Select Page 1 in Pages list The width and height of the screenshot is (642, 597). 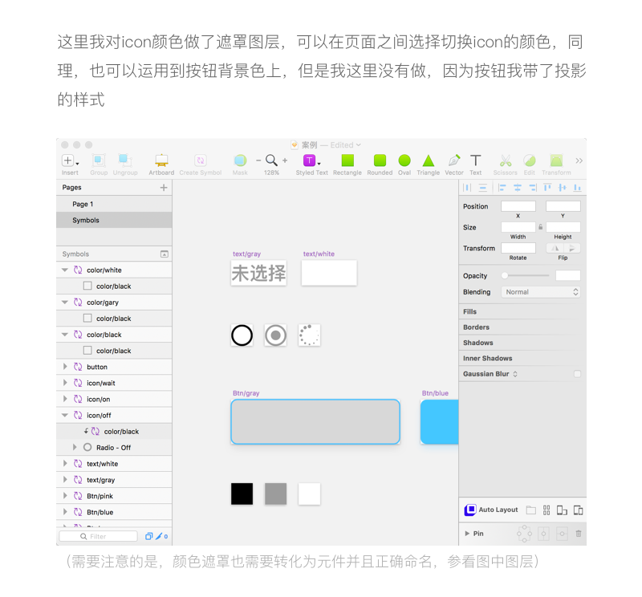[114, 204]
